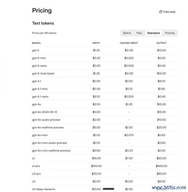This screenshot has height=192, width=188.
Task: Click the INPUT column header
Action: tap(96, 43)
